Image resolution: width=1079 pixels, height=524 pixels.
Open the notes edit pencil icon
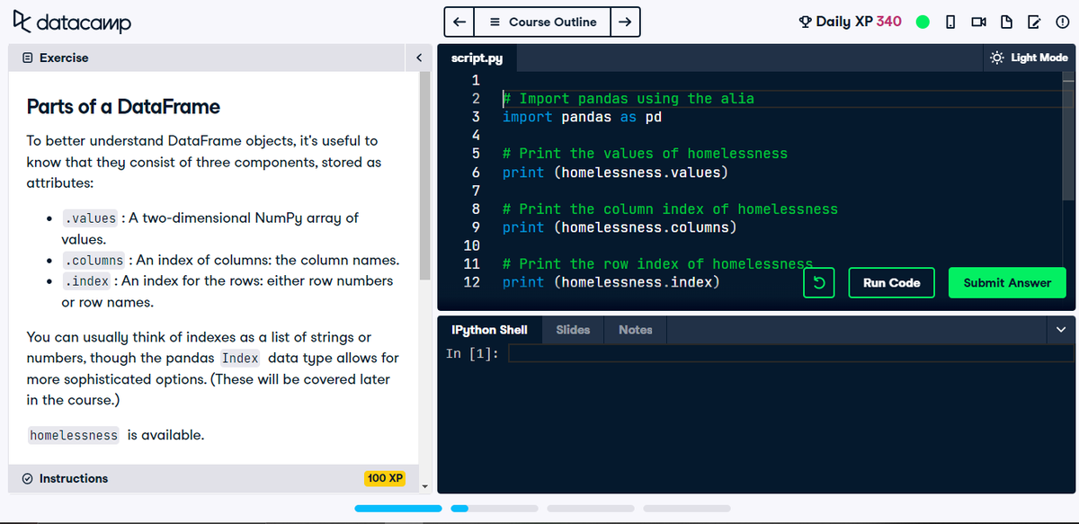coord(1034,22)
